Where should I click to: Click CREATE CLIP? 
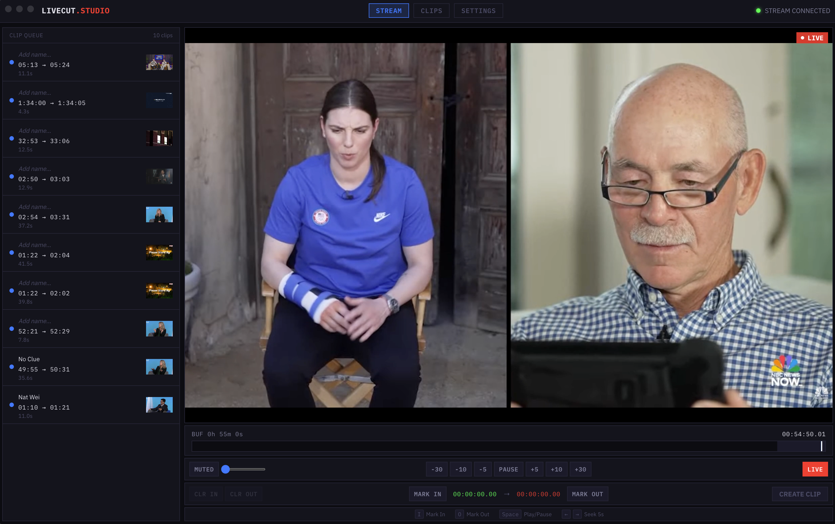coord(800,494)
